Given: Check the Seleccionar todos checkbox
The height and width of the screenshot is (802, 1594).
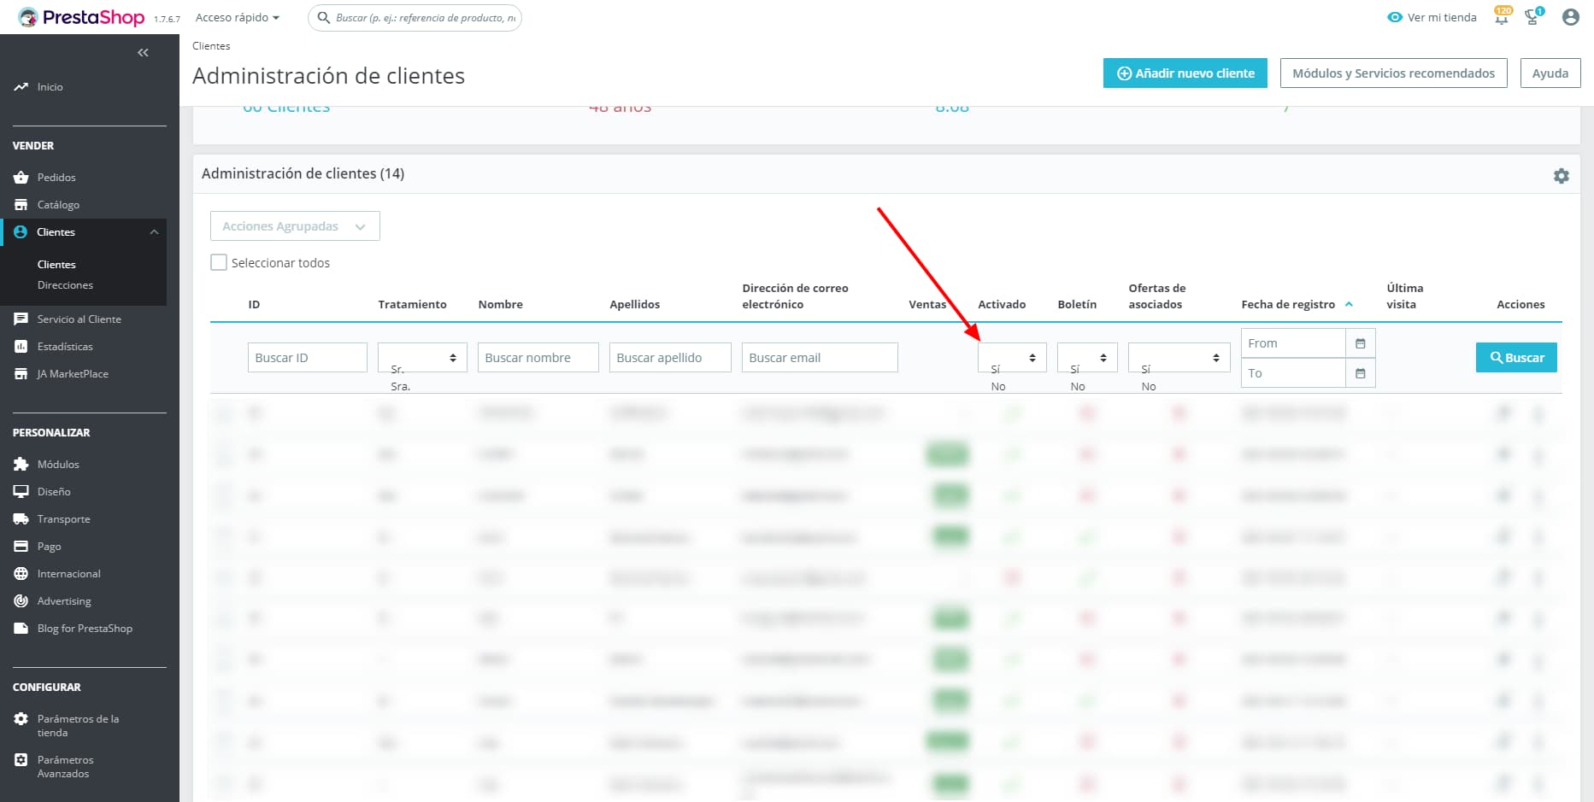Looking at the screenshot, I should (219, 263).
